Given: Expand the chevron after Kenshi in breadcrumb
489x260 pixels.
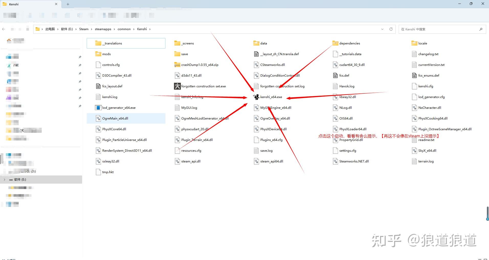Looking at the screenshot, I should pos(150,29).
